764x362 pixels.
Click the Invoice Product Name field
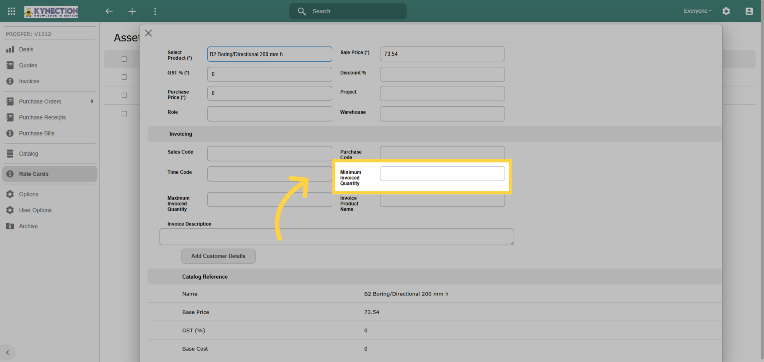[x=442, y=200]
